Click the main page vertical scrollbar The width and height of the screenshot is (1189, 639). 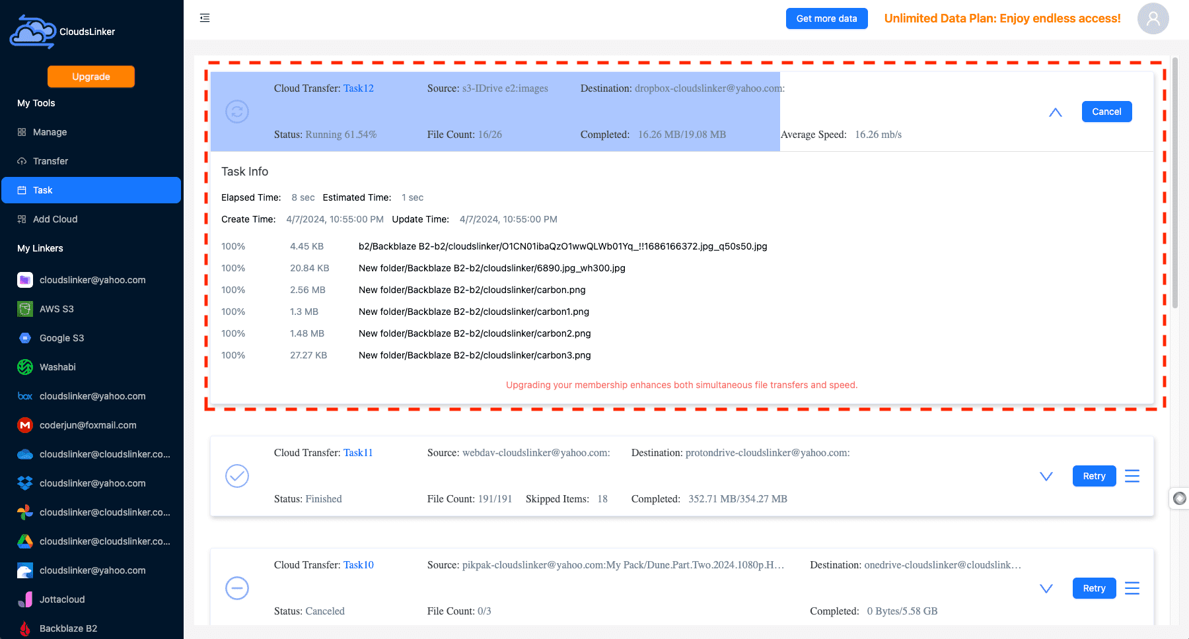[1175, 183]
